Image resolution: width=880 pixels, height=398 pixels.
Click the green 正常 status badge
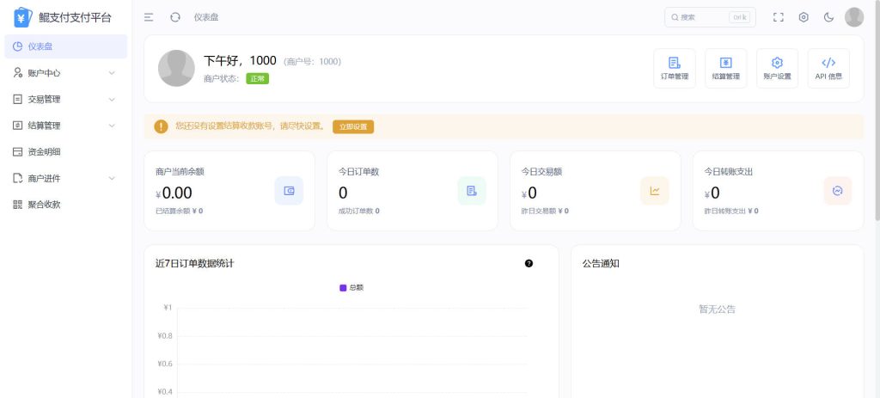pyautogui.click(x=258, y=78)
